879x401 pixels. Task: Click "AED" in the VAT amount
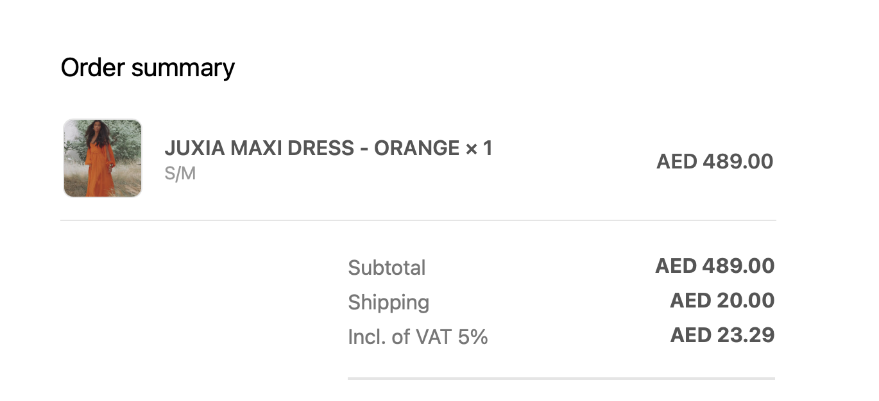pos(689,335)
